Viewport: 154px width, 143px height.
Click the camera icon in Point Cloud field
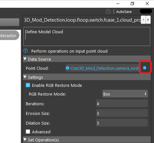pyautogui.click(x=67, y=68)
